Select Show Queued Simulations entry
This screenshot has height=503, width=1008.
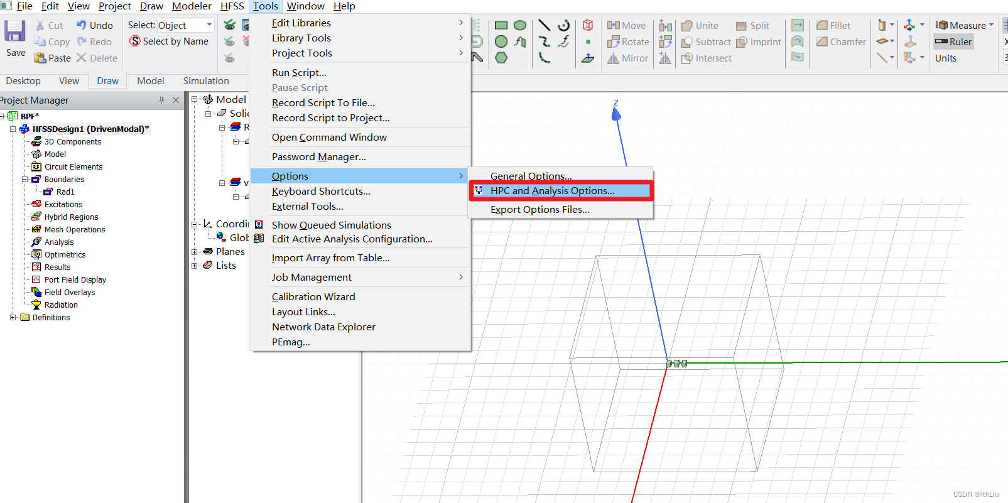coord(331,225)
